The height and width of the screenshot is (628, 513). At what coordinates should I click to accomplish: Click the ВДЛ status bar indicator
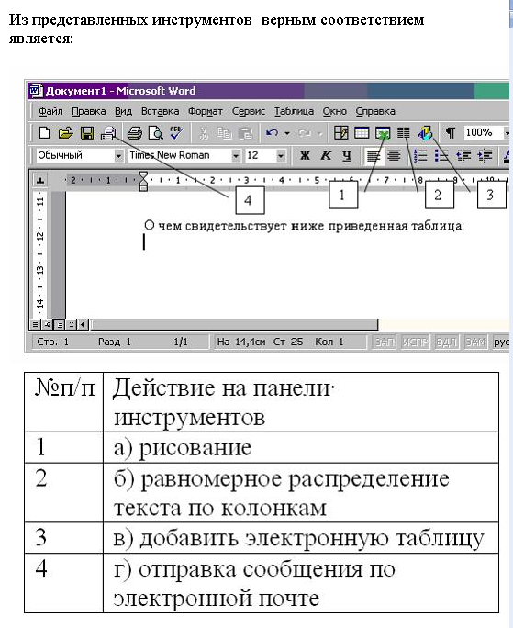click(446, 342)
